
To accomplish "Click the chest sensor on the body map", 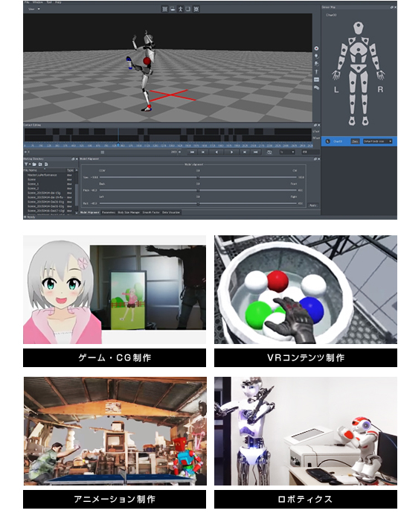I will pyautogui.click(x=358, y=50).
